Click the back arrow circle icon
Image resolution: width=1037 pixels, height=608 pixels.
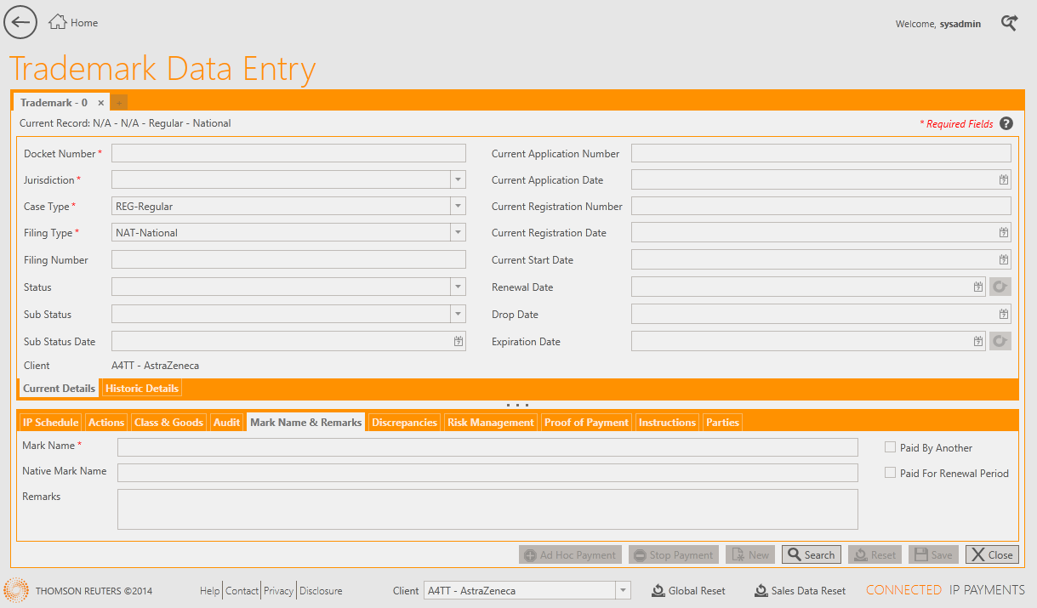20,22
